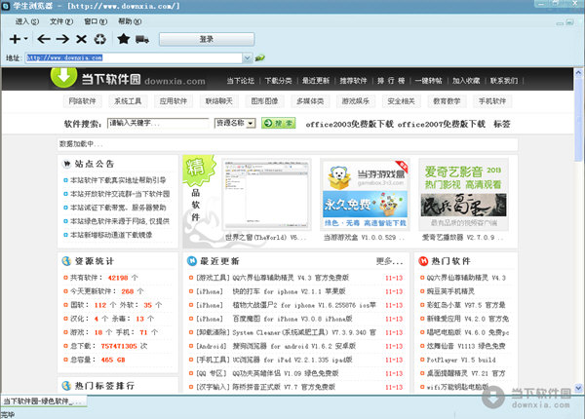Select the 图形图像 category tab

264,101
